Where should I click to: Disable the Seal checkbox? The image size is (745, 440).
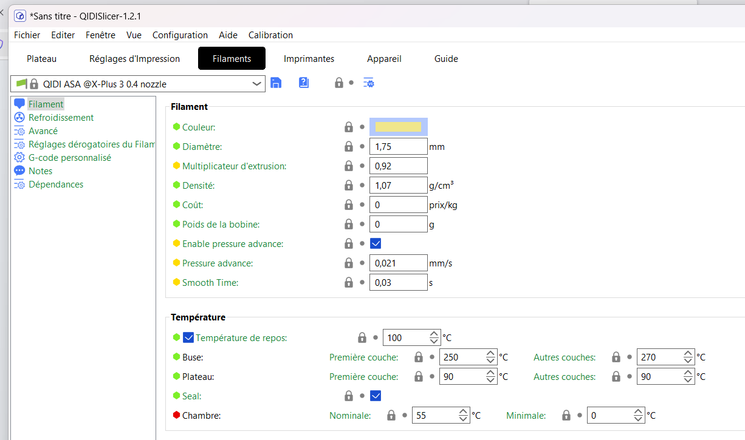click(x=376, y=396)
